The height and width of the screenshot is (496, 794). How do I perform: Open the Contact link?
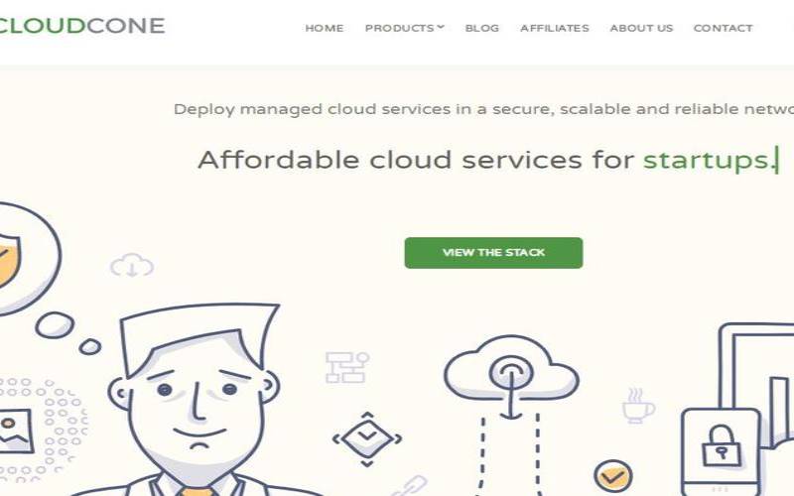pyautogui.click(x=724, y=29)
